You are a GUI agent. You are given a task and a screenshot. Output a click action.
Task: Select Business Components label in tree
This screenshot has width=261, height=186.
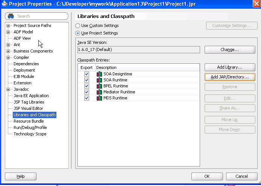(x=33, y=51)
